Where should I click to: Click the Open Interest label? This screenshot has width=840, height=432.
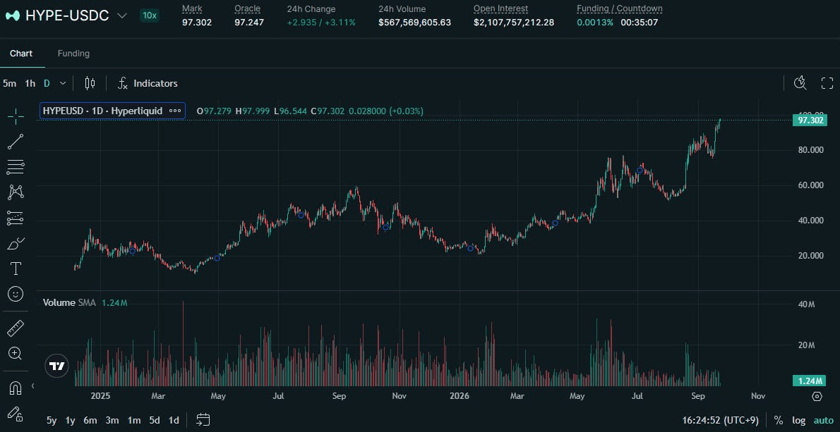pyautogui.click(x=500, y=8)
